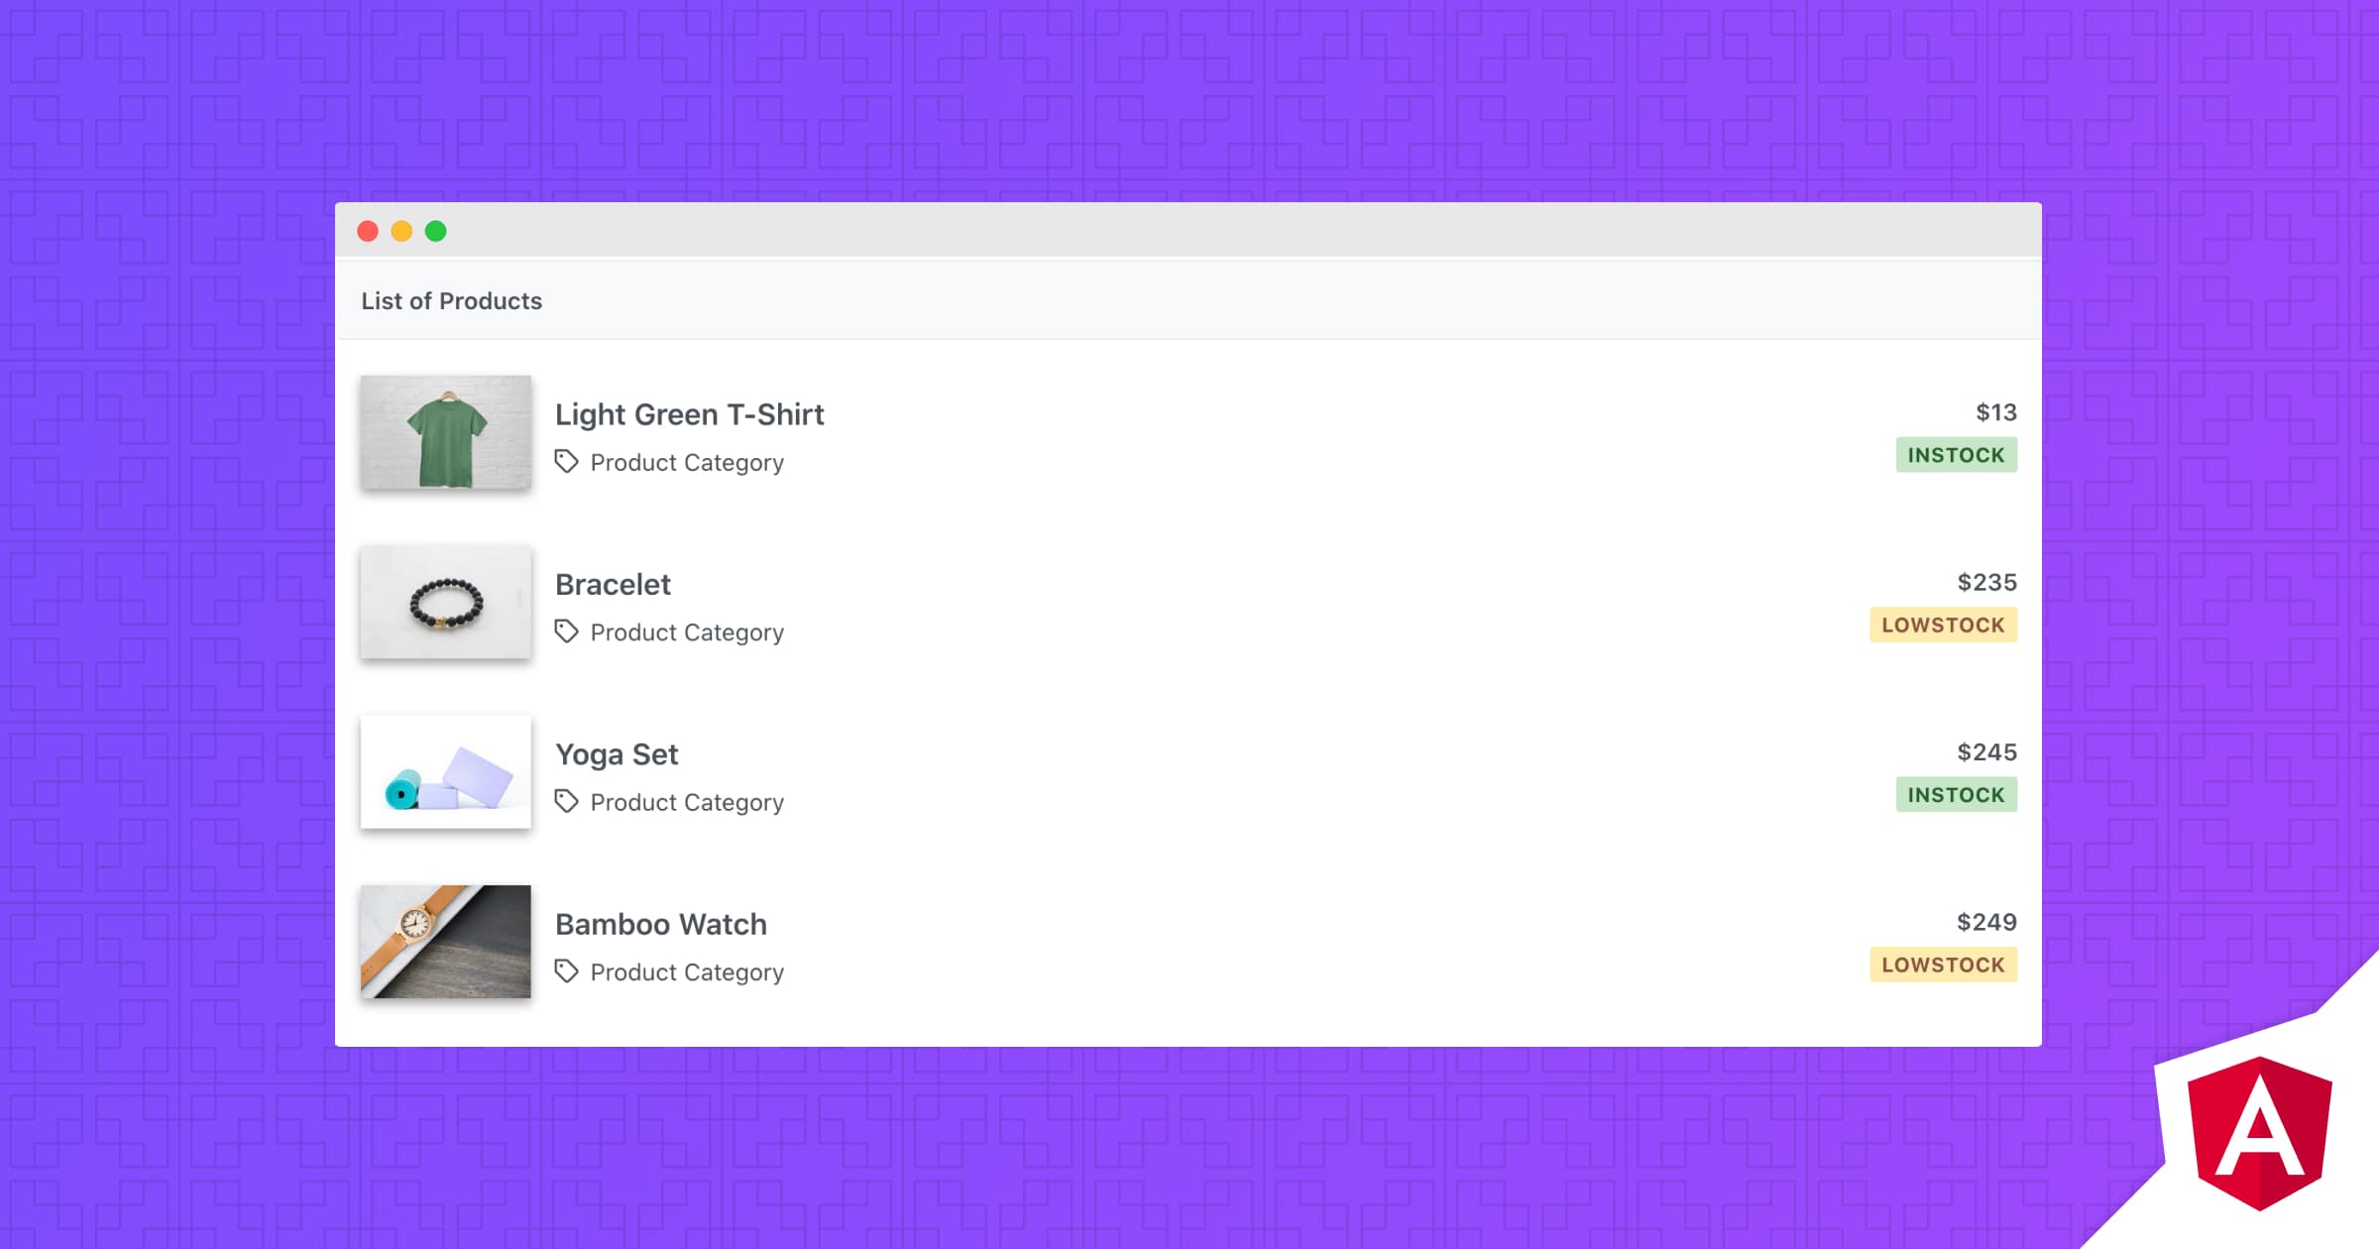Select the Bracelet product title

pyautogui.click(x=613, y=584)
